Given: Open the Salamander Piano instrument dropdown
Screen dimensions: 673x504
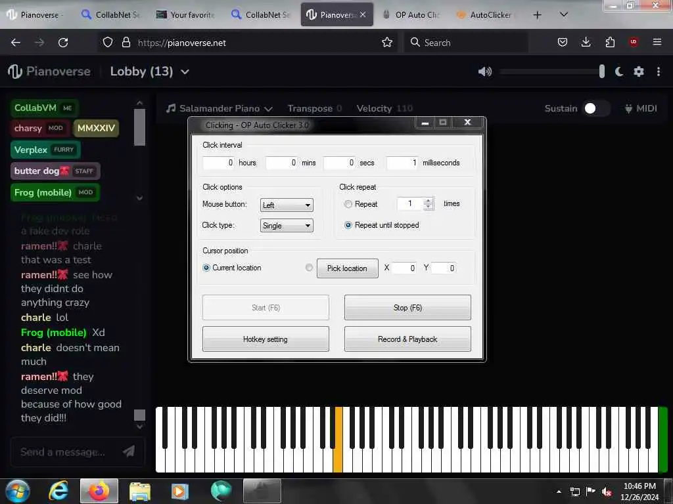Looking at the screenshot, I should tap(220, 108).
